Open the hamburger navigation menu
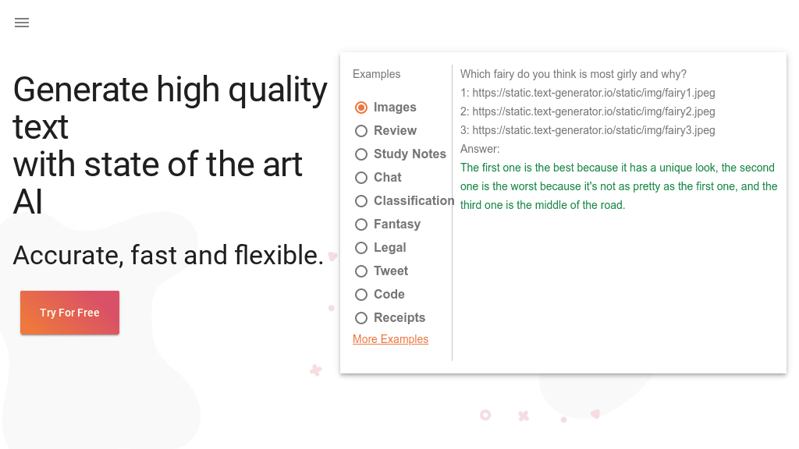The width and height of the screenshot is (799, 449). click(21, 23)
